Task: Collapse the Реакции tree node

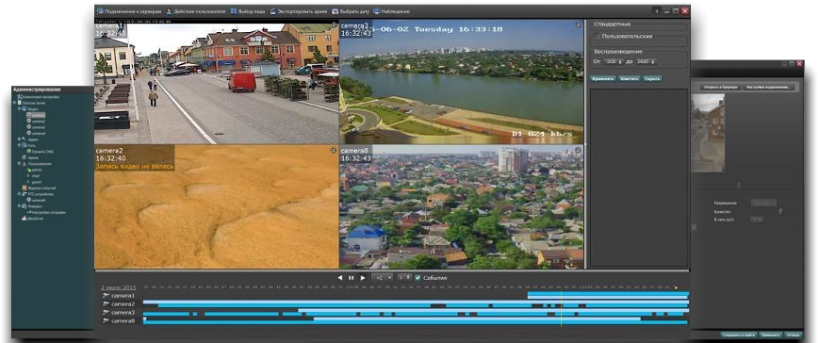Action: coord(19,206)
